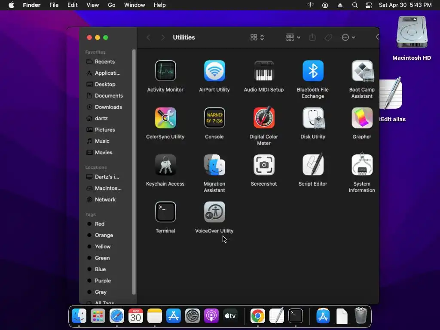
Task: Select the Screenshot utility icon
Action: 264,165
